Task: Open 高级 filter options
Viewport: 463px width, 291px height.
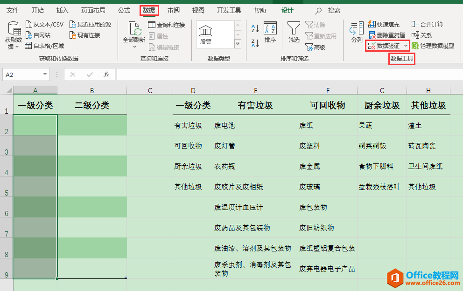Action: 315,47
